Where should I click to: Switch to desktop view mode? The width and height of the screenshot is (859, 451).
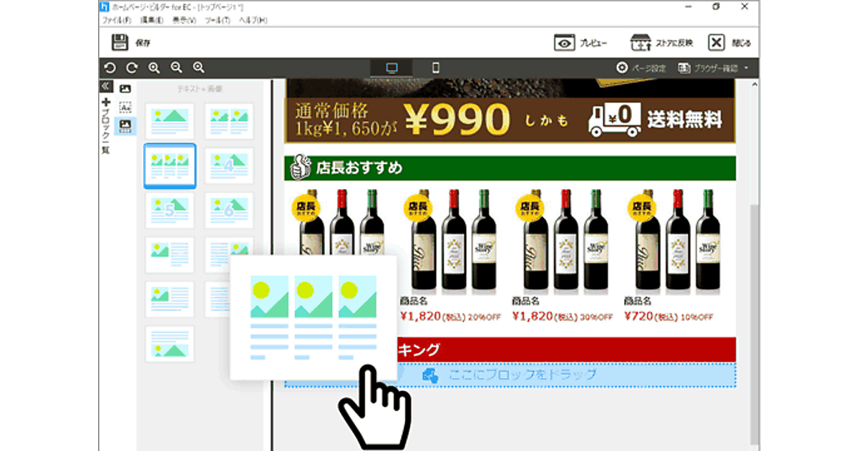392,68
